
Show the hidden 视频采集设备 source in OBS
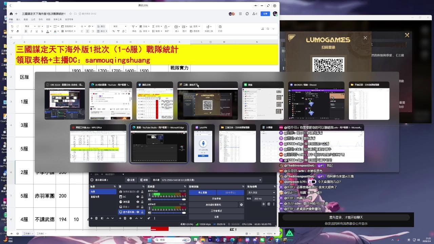138,191
